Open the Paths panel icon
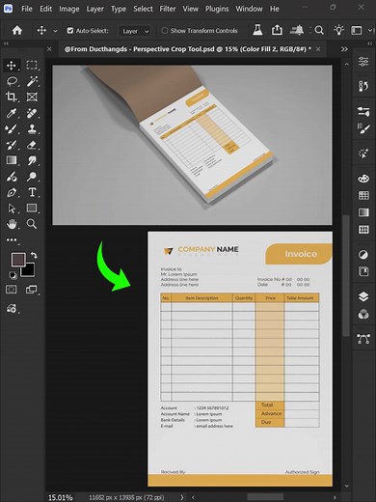Screen dimensions: 376x502 point(363,339)
